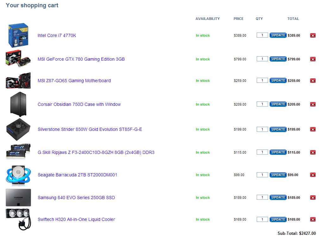Open Seagate Barracuda 2TB ST2000DM001 link
This screenshot has height=238, width=320.
pyautogui.click(x=77, y=175)
